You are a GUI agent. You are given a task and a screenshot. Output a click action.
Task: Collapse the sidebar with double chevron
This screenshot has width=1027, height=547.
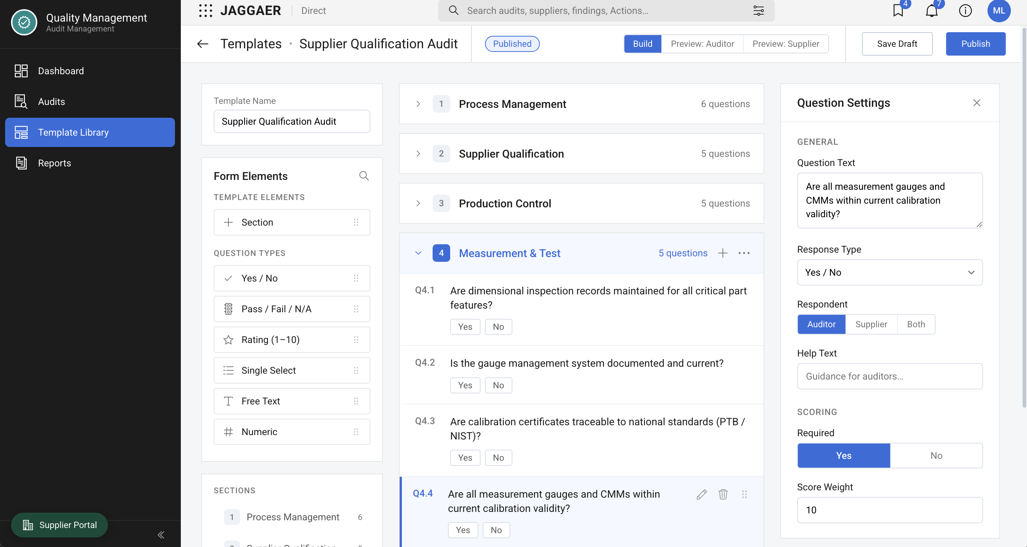pyautogui.click(x=161, y=535)
